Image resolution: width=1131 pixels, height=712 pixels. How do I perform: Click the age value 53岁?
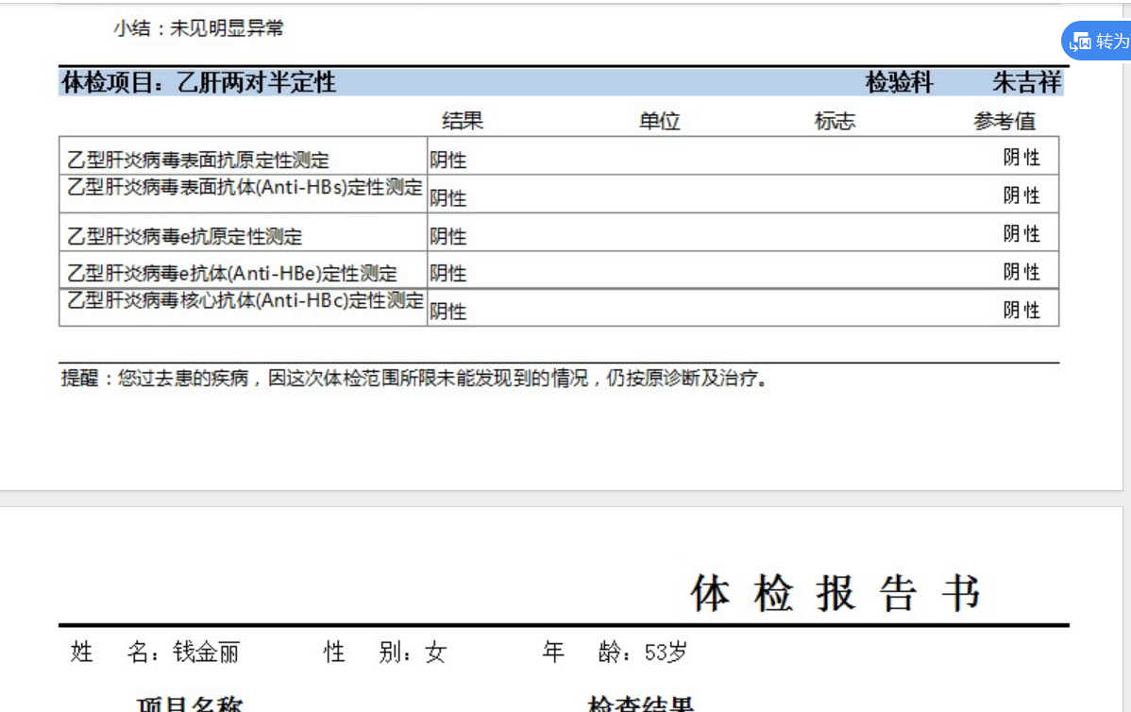click(x=665, y=653)
